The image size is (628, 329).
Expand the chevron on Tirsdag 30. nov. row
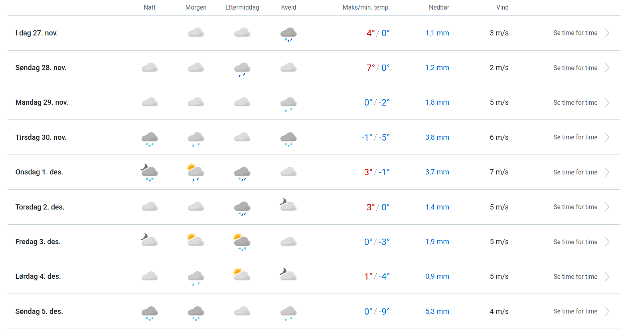(x=607, y=137)
